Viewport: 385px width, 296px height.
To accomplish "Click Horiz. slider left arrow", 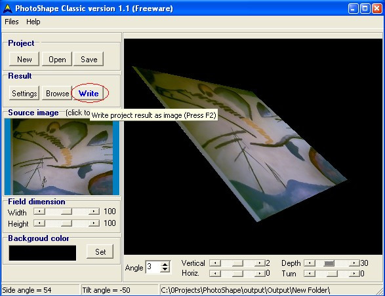I will [215, 274].
